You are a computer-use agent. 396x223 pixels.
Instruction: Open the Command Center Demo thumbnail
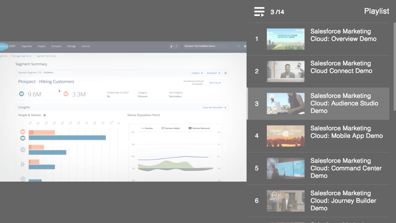286,168
